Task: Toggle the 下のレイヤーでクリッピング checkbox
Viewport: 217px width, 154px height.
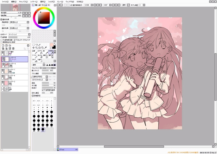Action: tap(15, 40)
